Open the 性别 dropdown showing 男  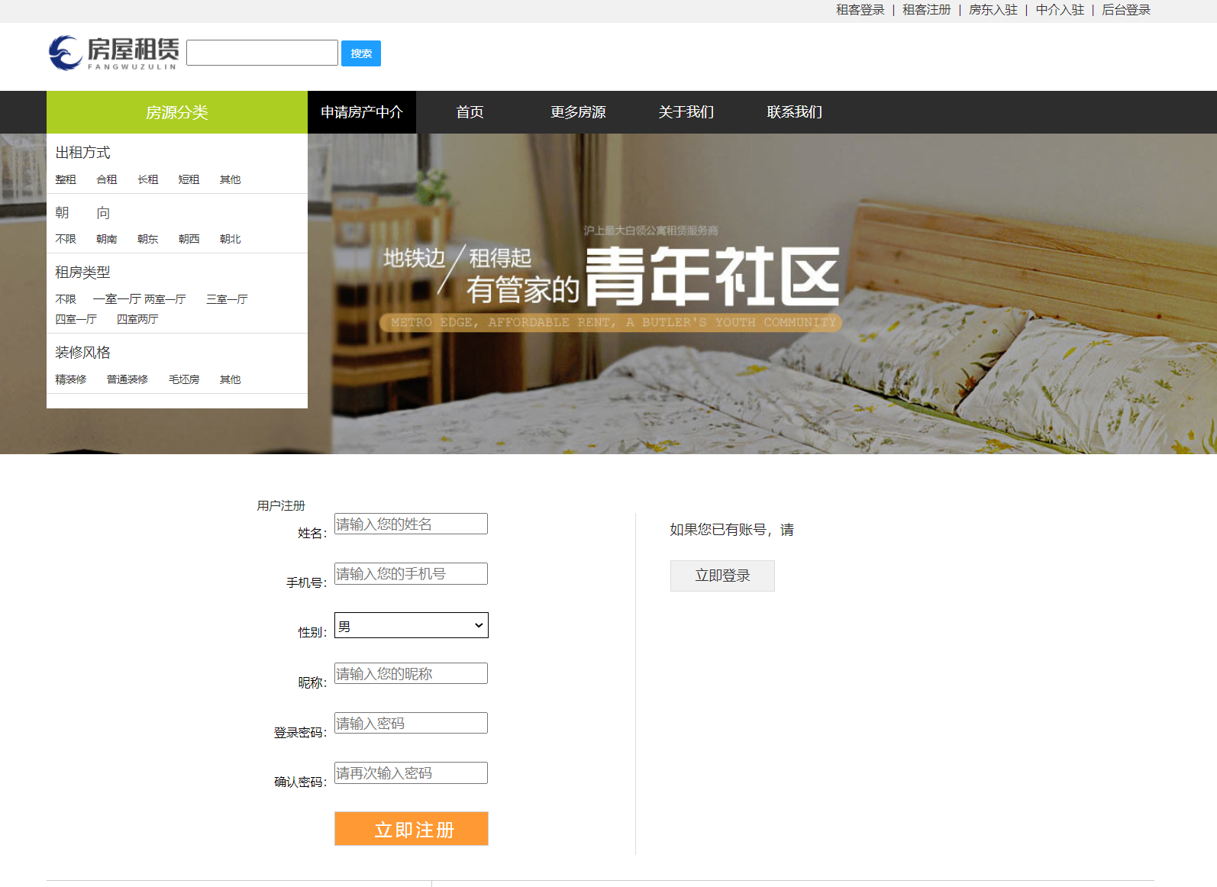pos(412,625)
